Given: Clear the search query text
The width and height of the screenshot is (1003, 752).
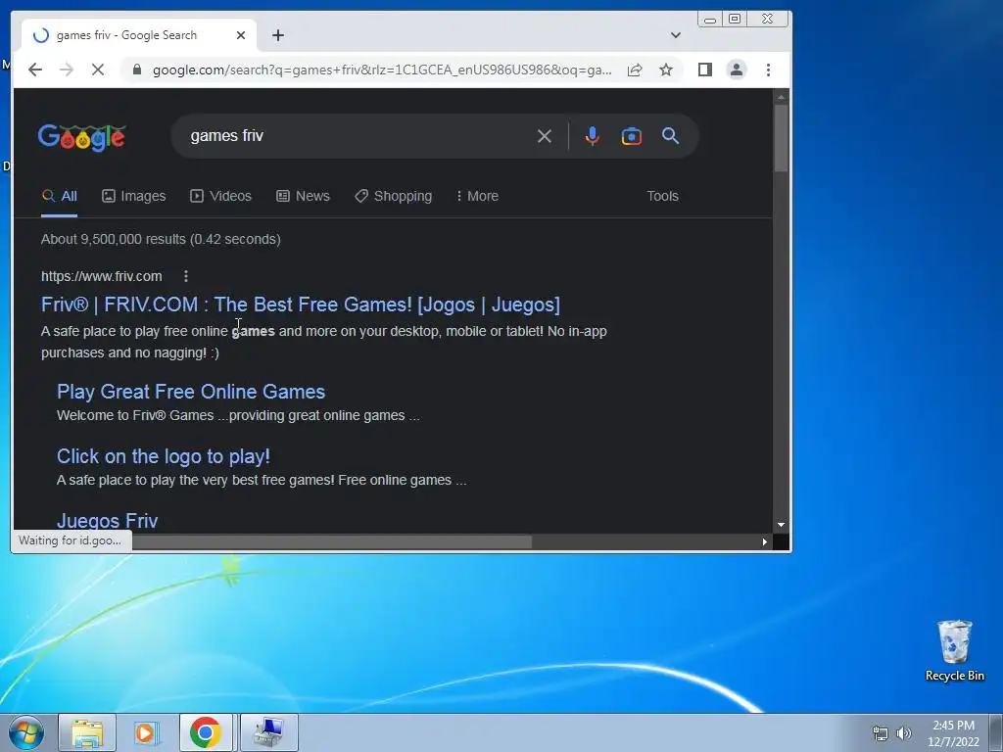Looking at the screenshot, I should [545, 135].
